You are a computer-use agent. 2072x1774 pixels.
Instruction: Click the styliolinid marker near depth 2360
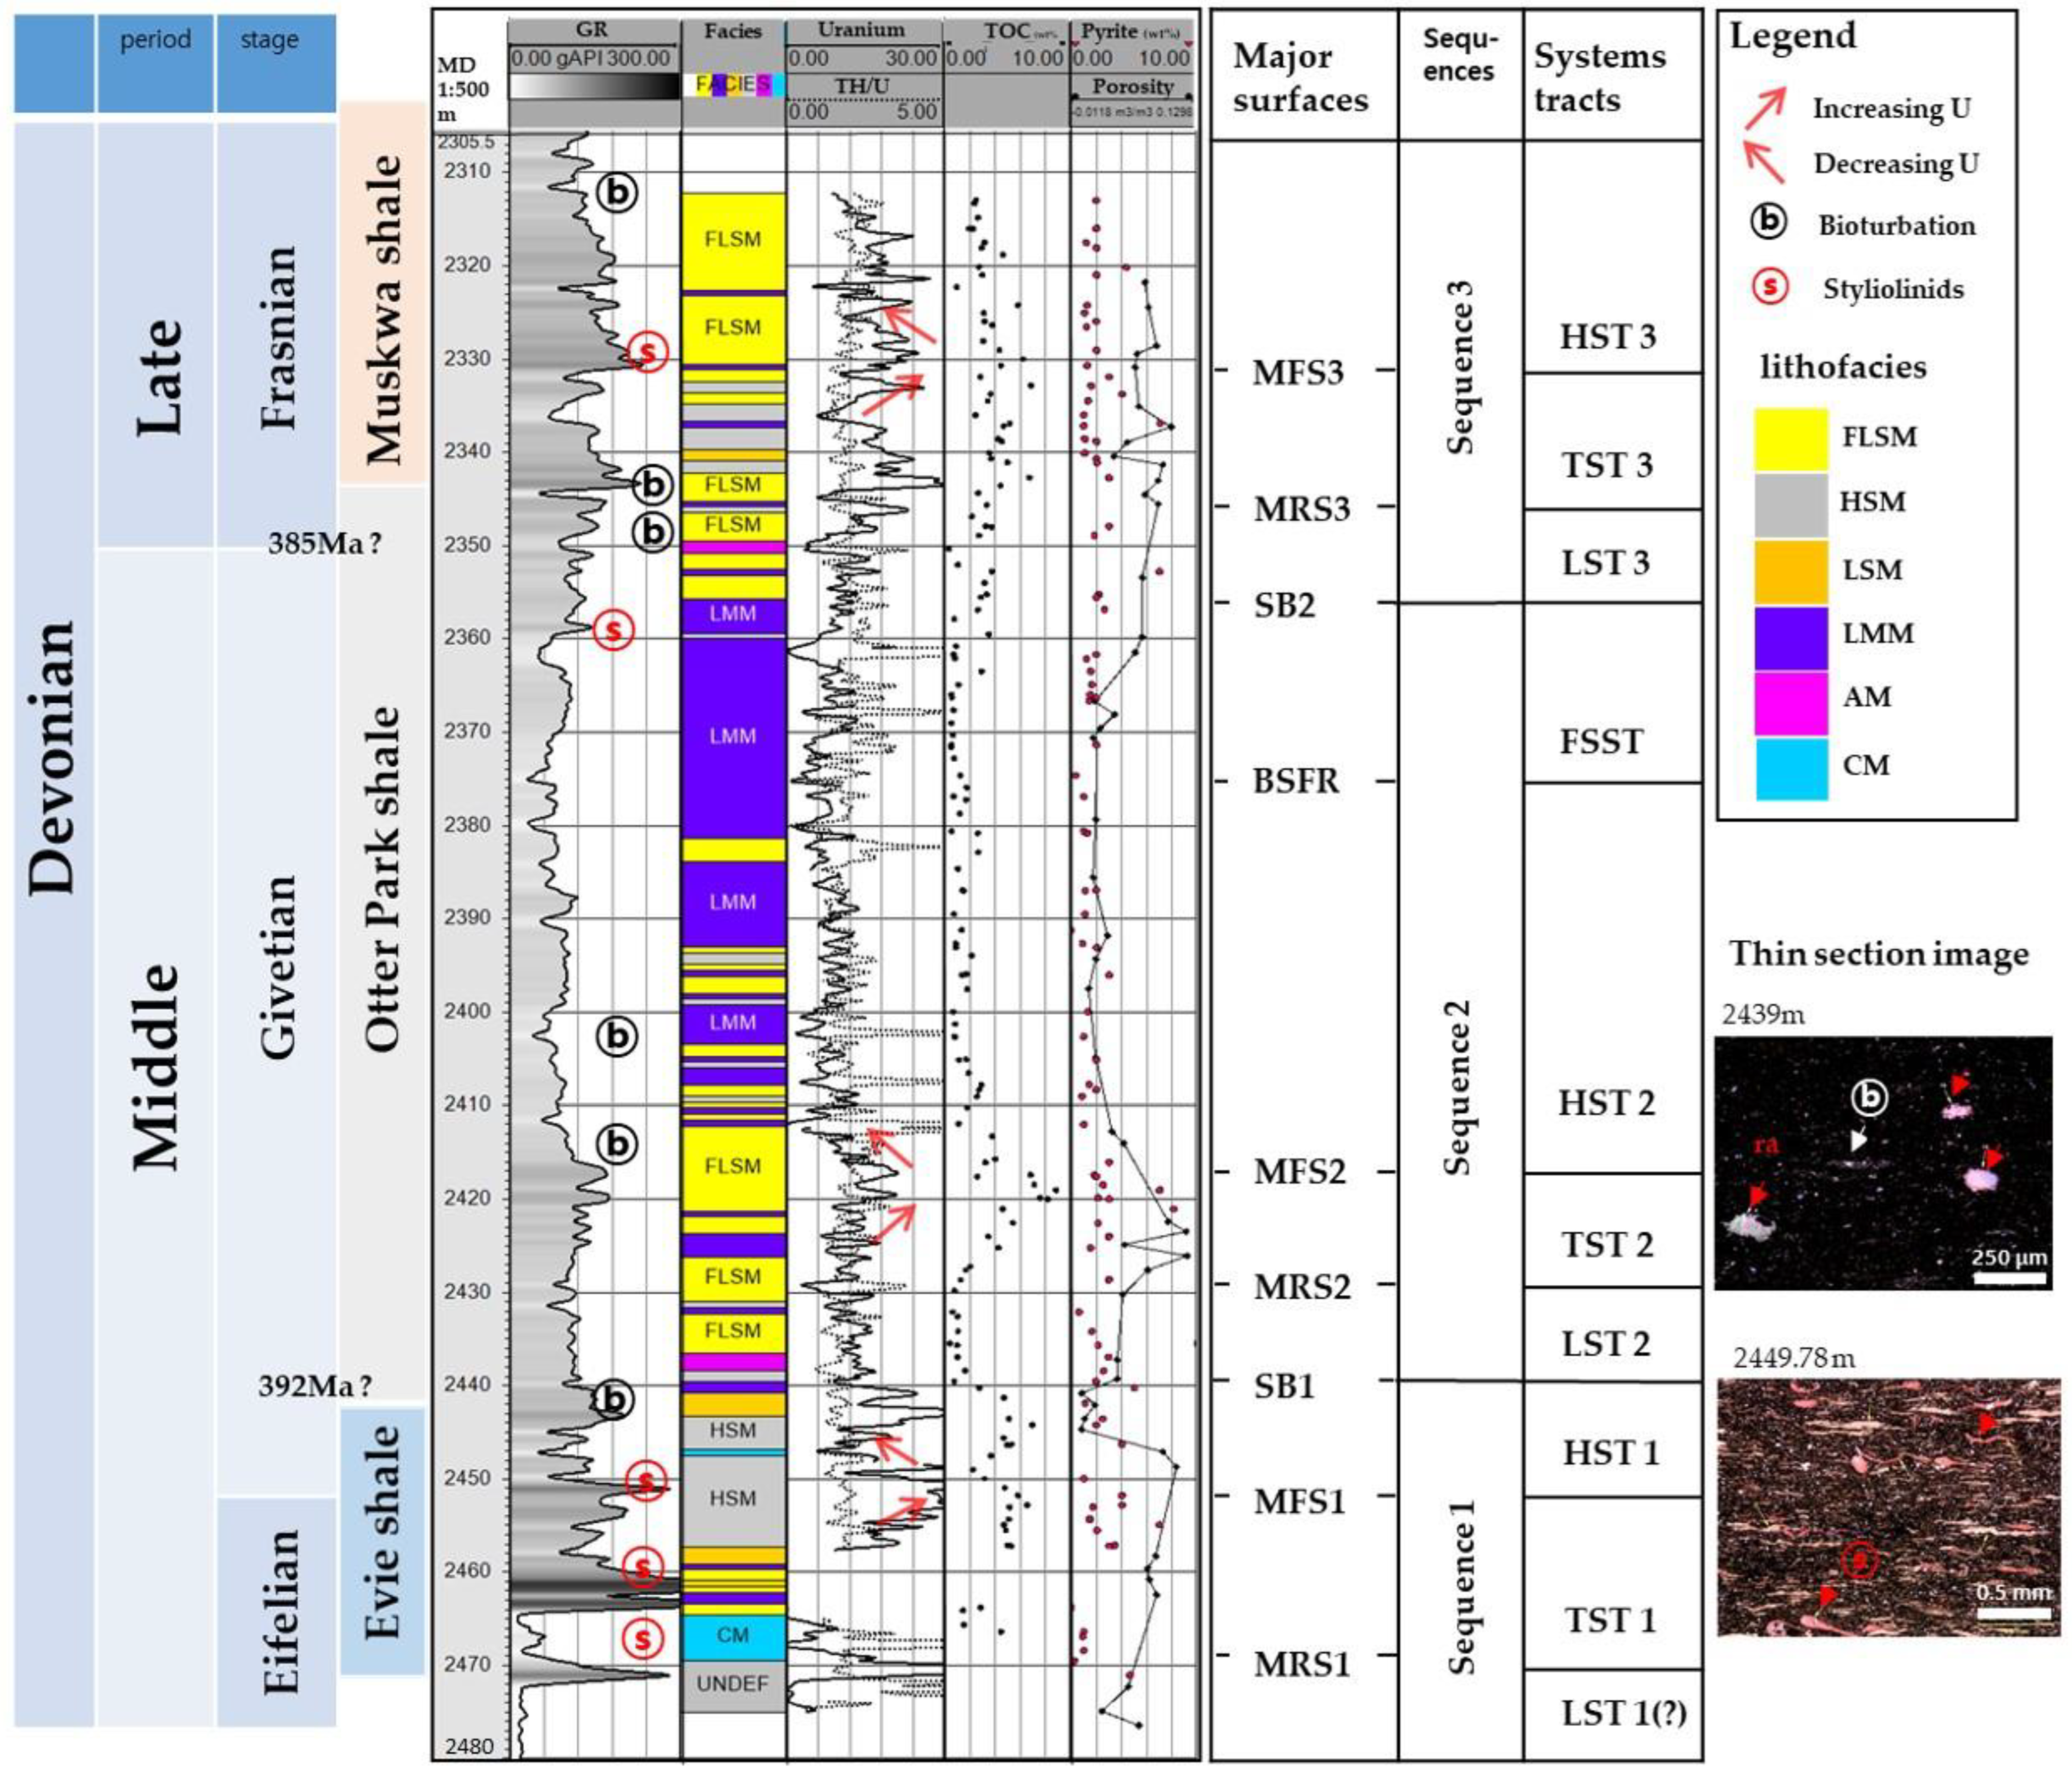click(614, 630)
